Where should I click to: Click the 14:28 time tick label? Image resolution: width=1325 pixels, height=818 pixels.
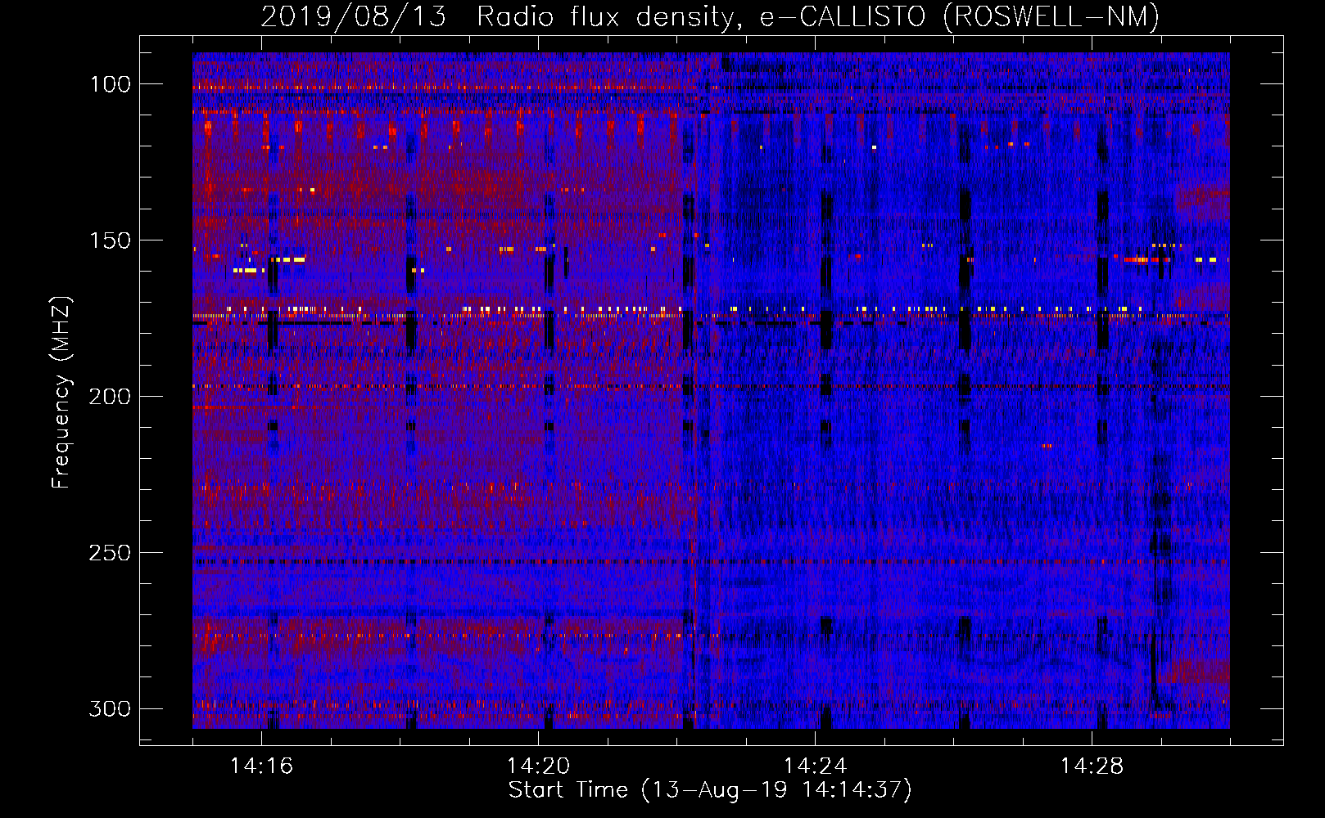coord(1092,766)
